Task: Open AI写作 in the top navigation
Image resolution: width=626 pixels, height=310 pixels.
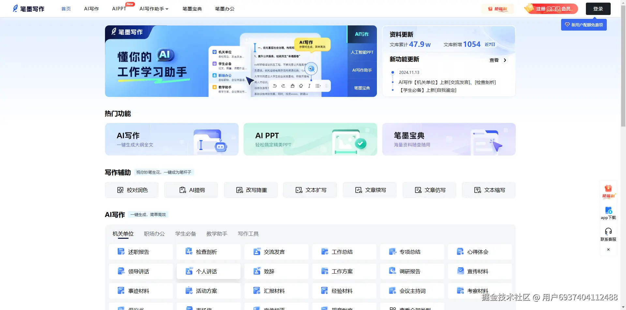Action: click(92, 9)
